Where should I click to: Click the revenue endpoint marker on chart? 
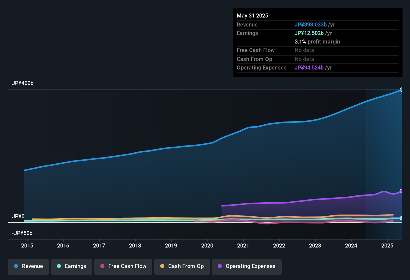(x=402, y=90)
